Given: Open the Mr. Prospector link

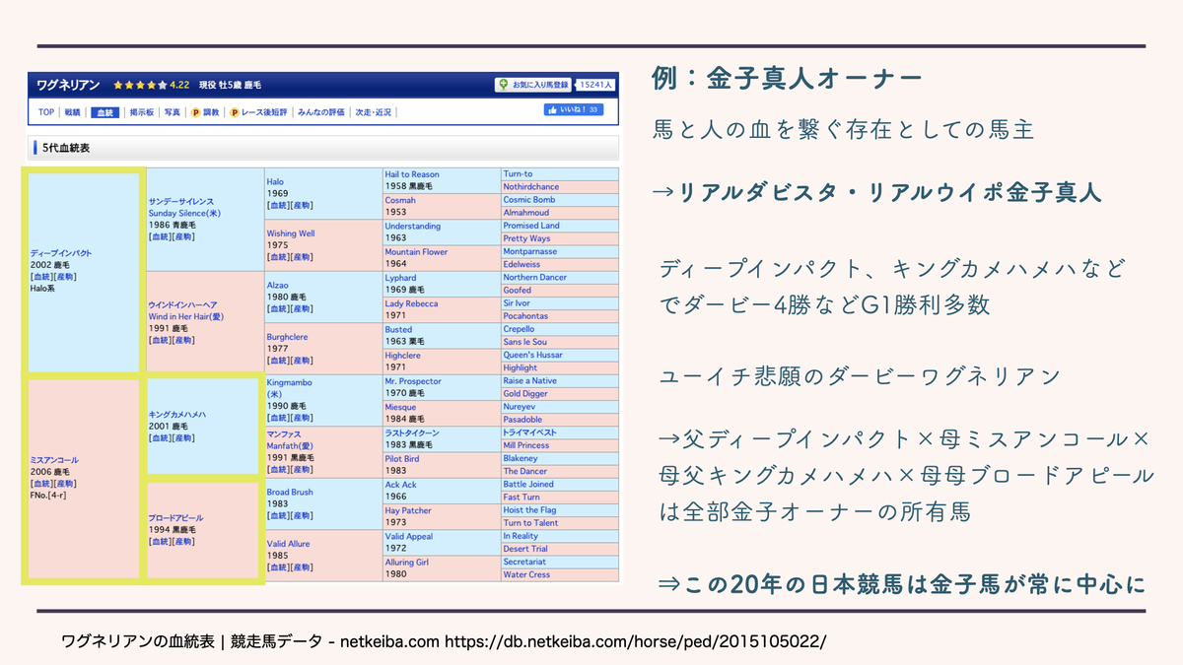Looking at the screenshot, I should (413, 381).
